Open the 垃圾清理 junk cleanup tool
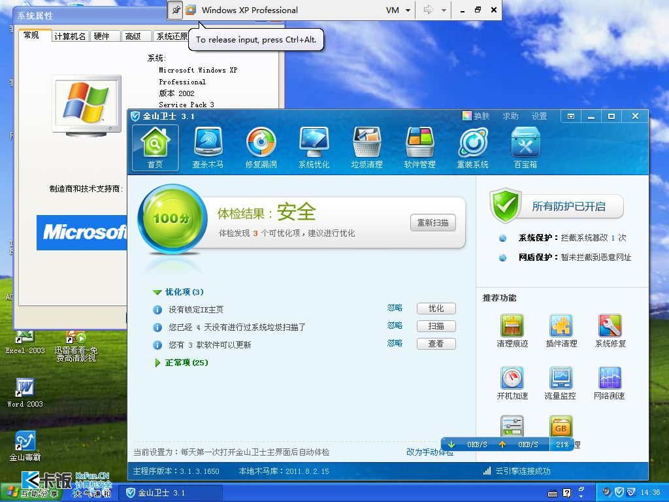The image size is (669, 502). (x=367, y=148)
